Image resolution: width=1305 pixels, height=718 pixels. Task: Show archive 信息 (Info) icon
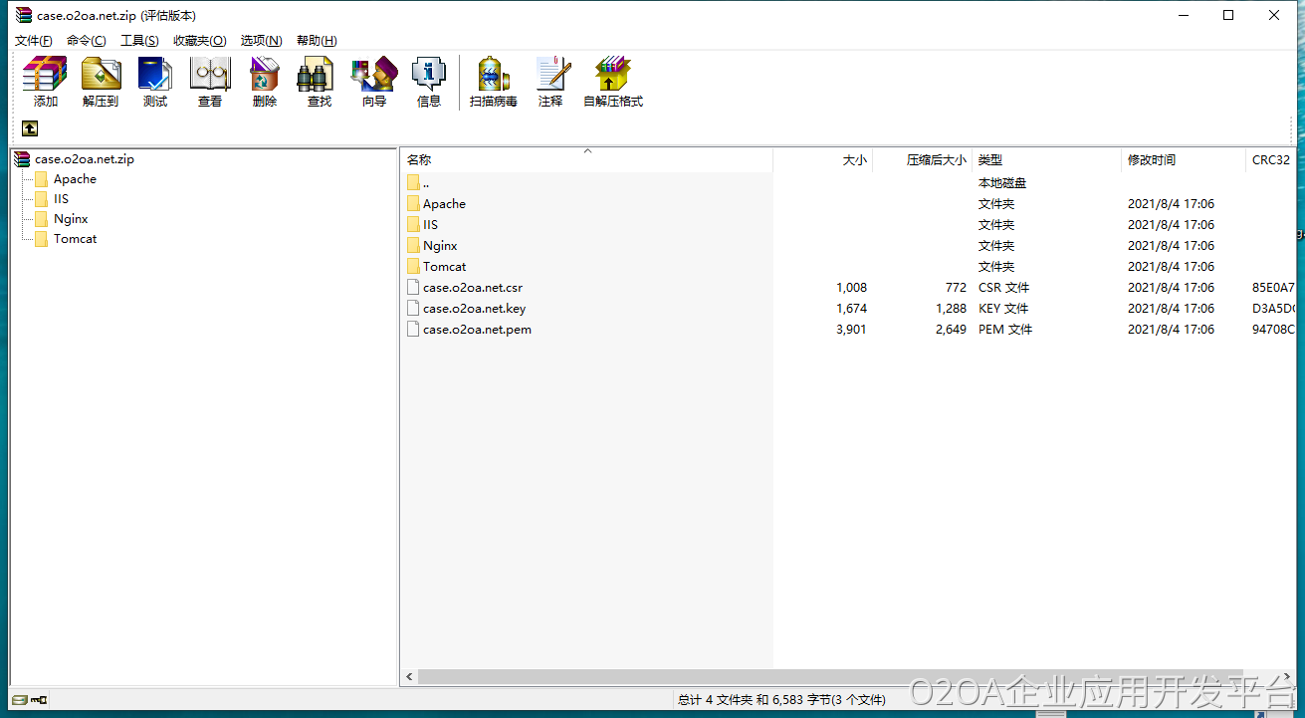click(x=428, y=82)
